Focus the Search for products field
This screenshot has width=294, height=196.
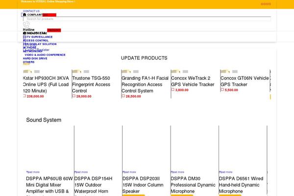pos(147,19)
